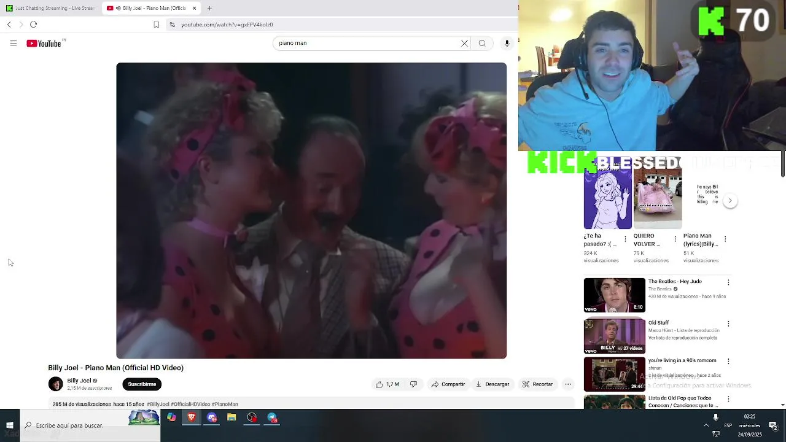786x442 pixels.
Task: Dislike the Piano Man video
Action: tap(413, 384)
